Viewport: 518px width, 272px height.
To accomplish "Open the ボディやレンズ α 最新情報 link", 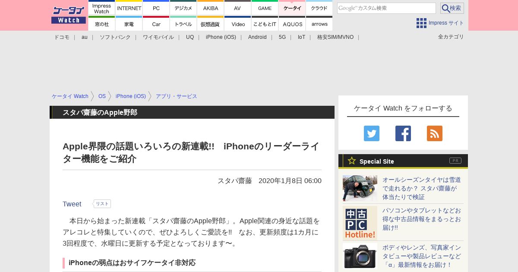I will tap(422, 256).
